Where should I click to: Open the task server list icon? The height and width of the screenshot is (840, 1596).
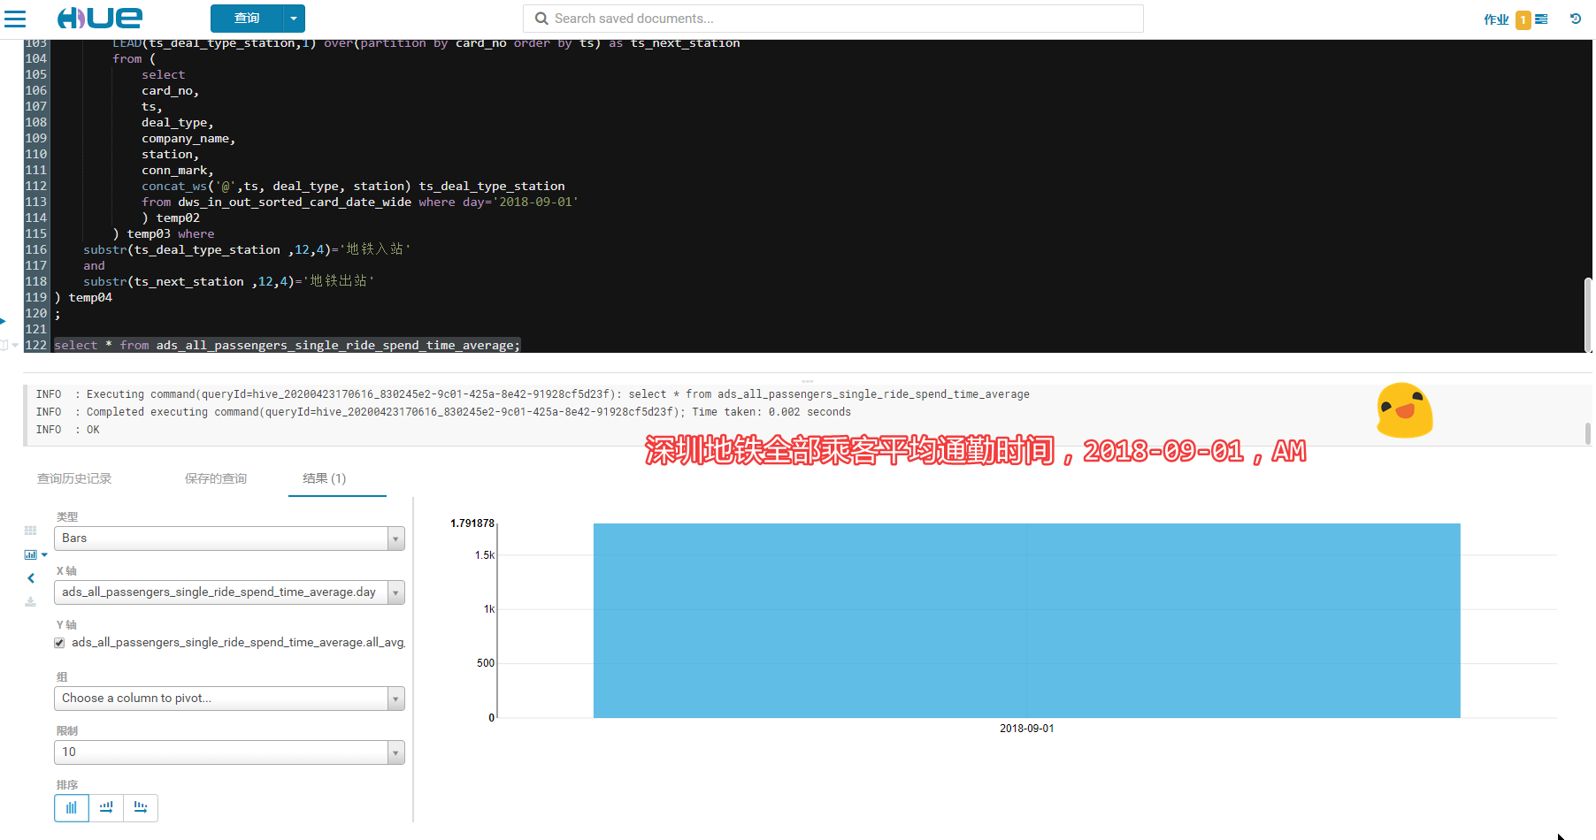point(1542,19)
